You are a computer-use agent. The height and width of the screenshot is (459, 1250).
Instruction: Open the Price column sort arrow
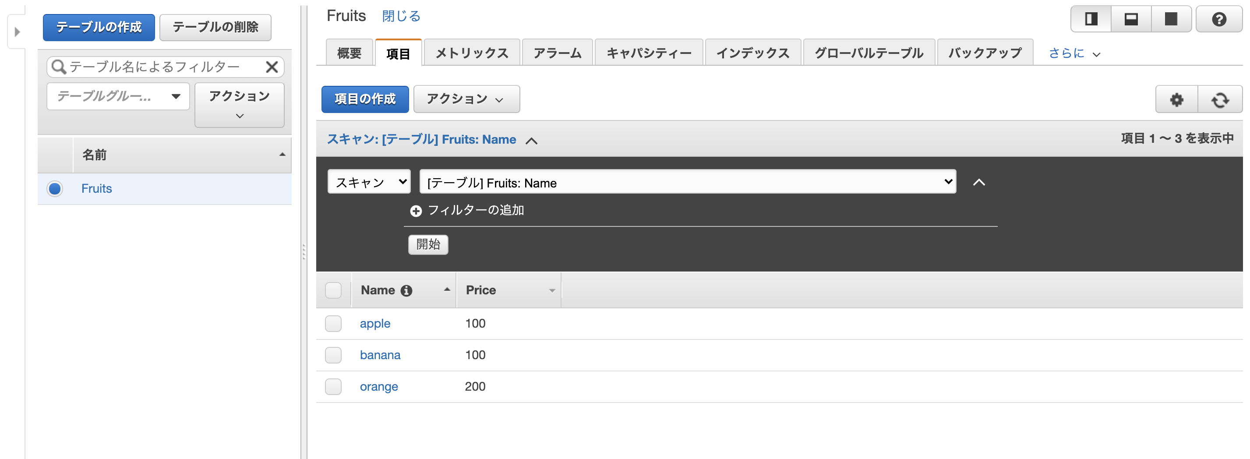click(552, 291)
